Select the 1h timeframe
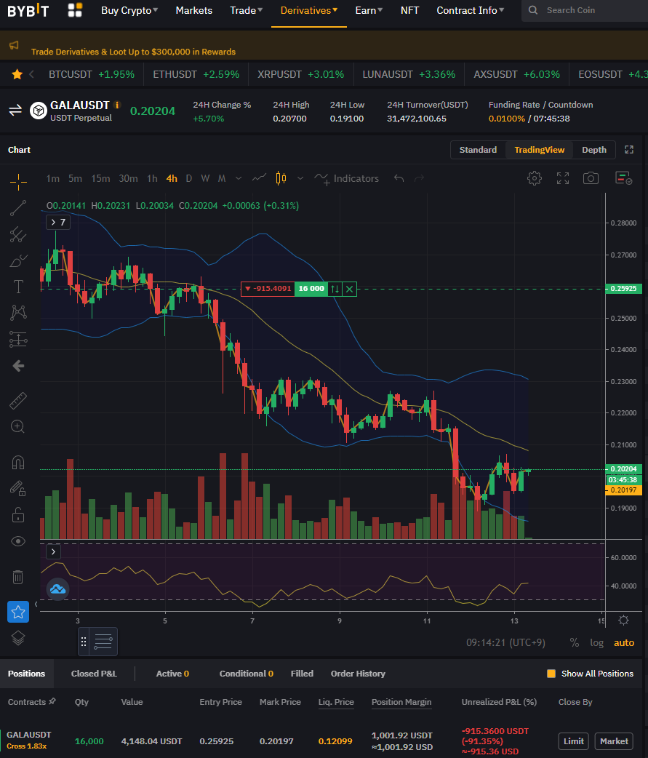Image resolution: width=648 pixels, height=758 pixels. pos(152,178)
